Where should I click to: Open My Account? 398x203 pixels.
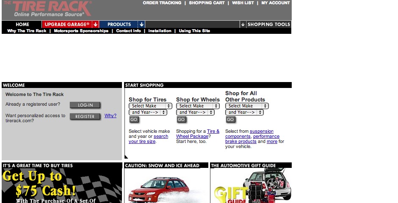point(276,3)
